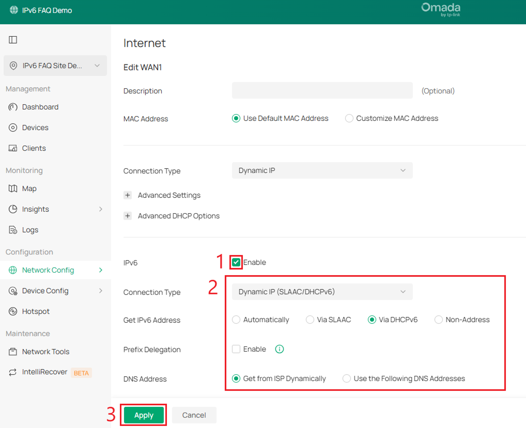Toggle the IPv6 Enable checkbox
The width and height of the screenshot is (526, 428).
point(236,262)
